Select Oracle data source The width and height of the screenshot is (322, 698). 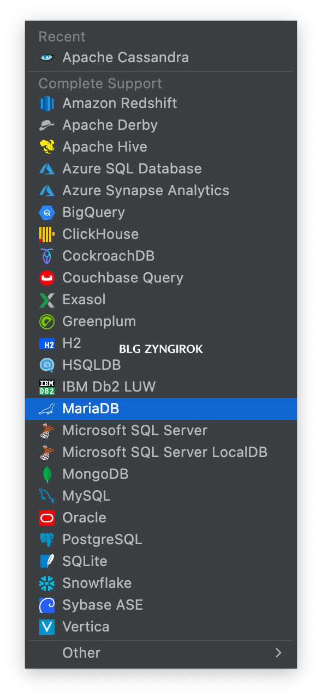coord(161,518)
